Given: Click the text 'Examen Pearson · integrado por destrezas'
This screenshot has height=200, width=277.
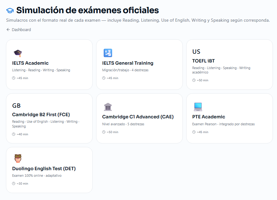Looking at the screenshot, I should pos(224,124).
